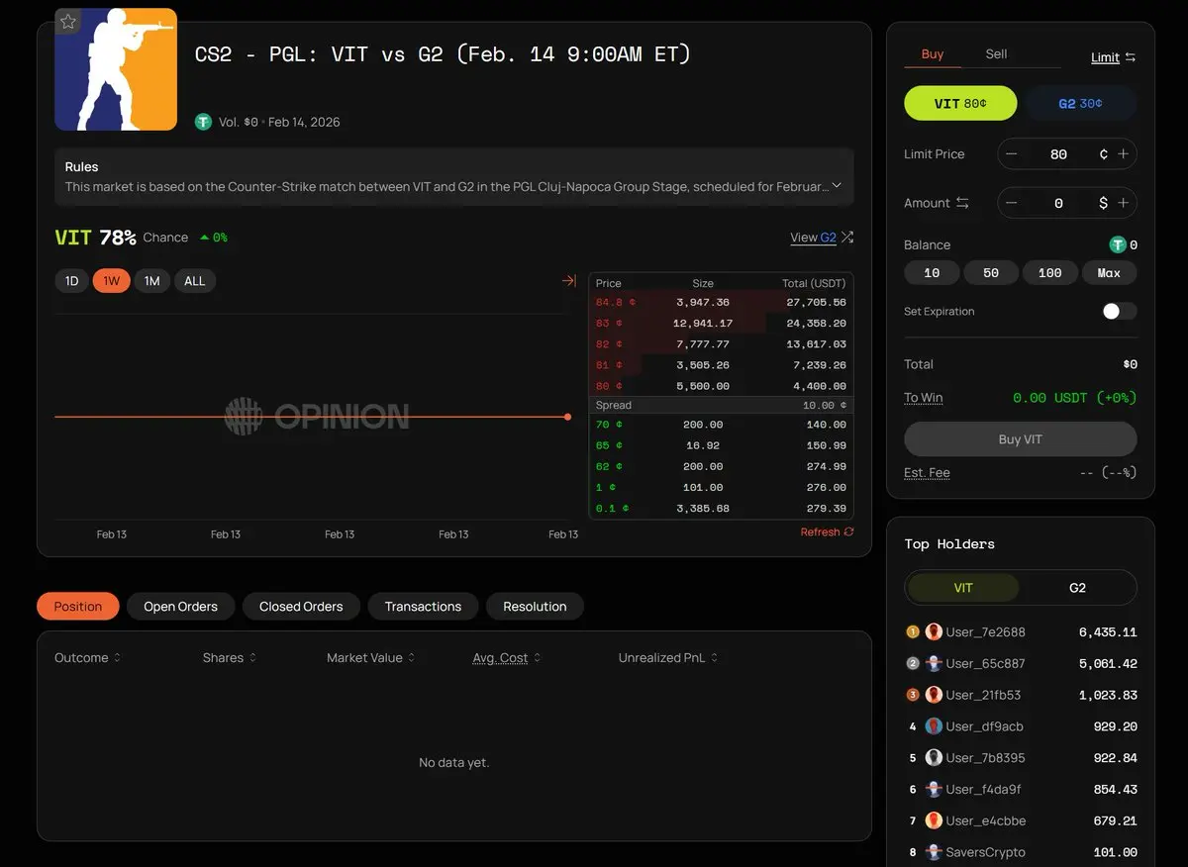
Task: Click the bronze rank 3 medal icon
Action: [913, 695]
